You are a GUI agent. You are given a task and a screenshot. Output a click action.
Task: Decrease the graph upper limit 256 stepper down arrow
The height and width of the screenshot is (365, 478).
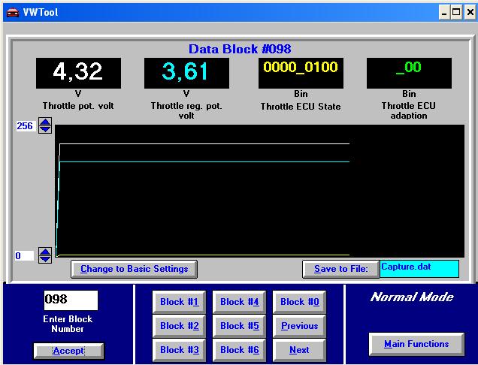[x=45, y=129]
